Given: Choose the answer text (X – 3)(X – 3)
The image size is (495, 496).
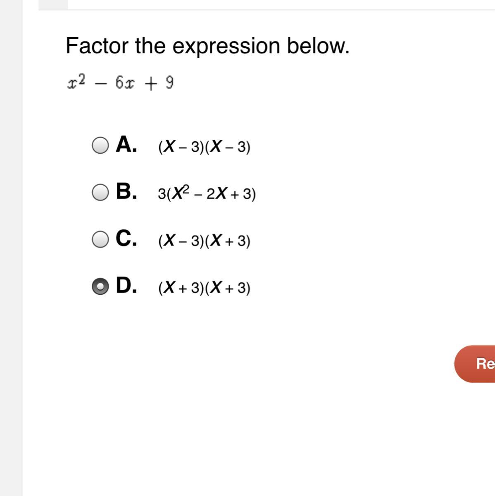Looking at the screenshot, I should pyautogui.click(x=204, y=147).
